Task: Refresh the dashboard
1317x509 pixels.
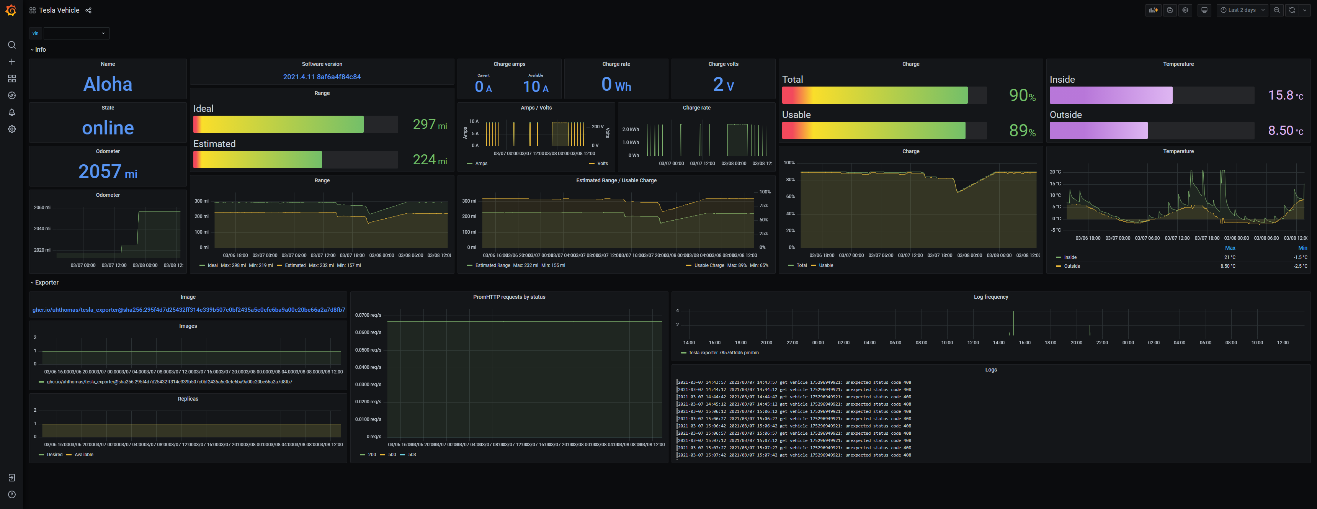Action: pyautogui.click(x=1292, y=10)
